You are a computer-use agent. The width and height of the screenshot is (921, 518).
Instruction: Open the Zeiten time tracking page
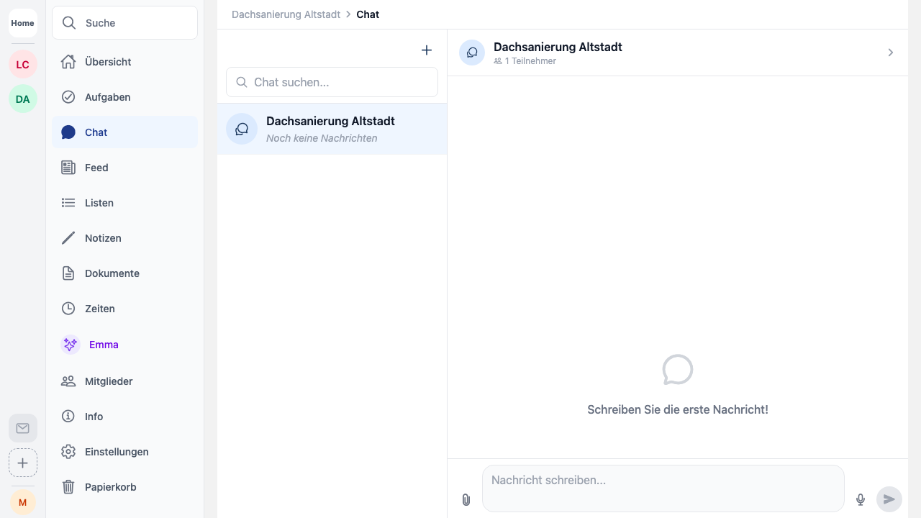[x=99, y=309]
